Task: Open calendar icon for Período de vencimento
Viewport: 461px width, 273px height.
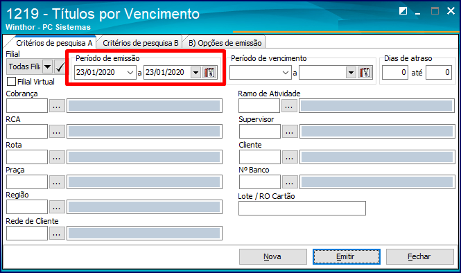Action: tap(365, 72)
